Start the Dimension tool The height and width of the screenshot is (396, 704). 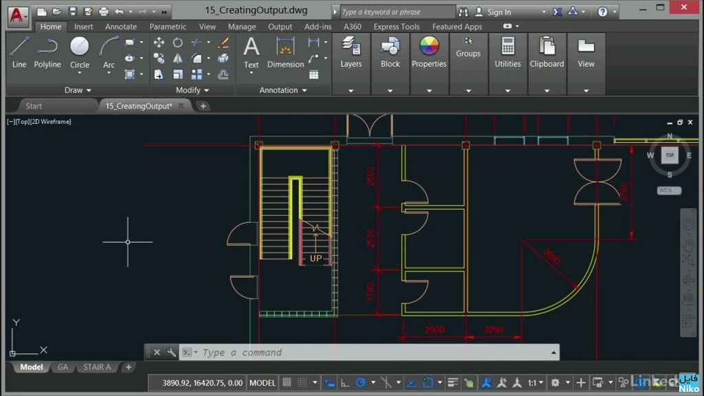tap(285, 52)
